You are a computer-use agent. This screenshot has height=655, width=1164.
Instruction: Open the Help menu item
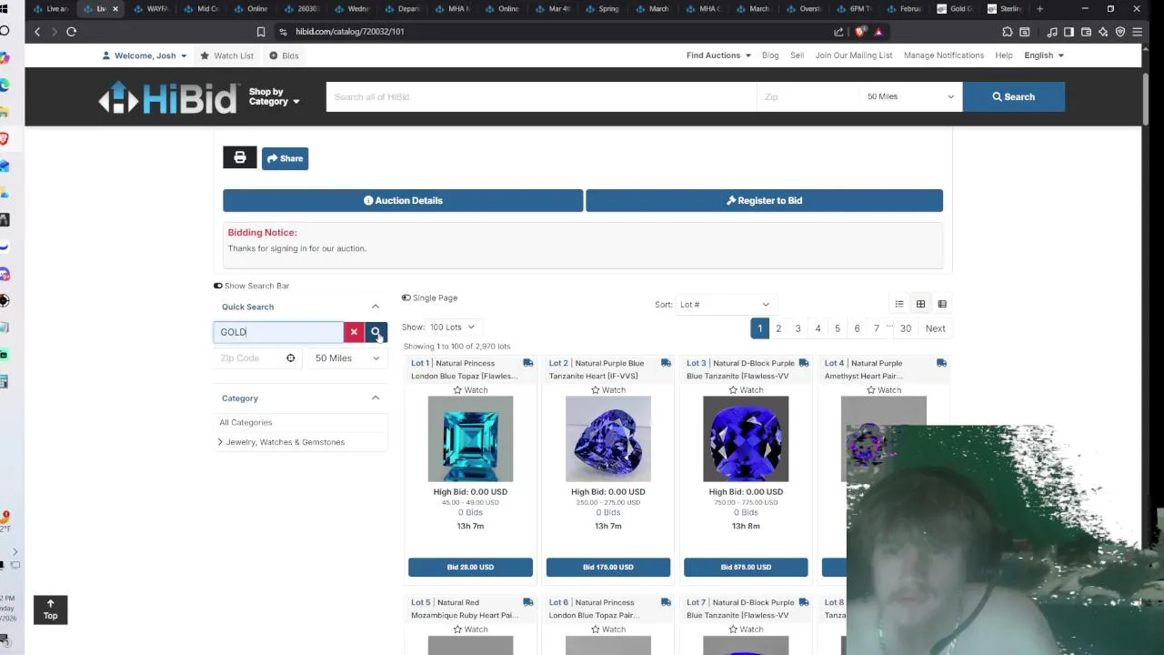click(1004, 55)
